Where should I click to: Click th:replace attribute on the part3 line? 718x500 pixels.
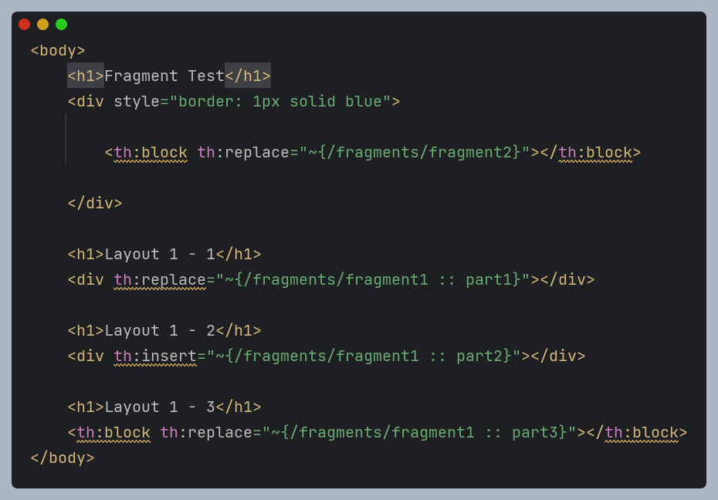click(206, 432)
